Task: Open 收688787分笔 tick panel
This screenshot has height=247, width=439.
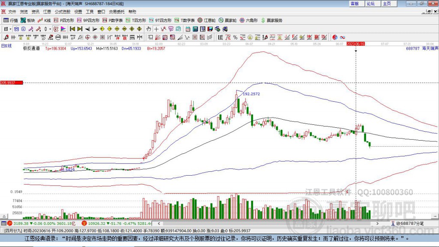Action: (x=408, y=223)
